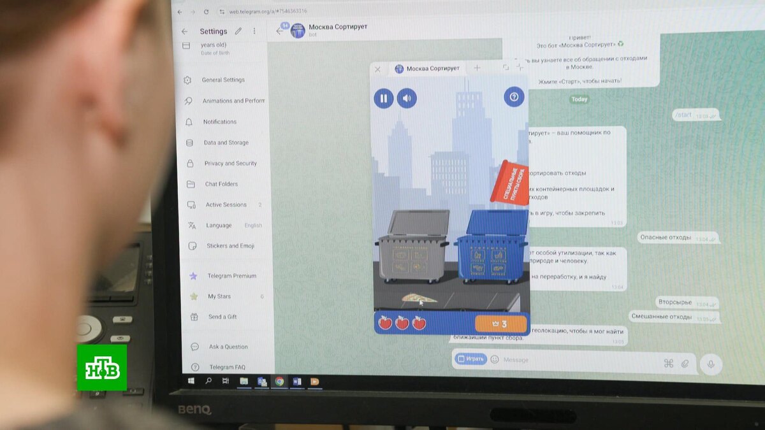This screenshot has width=765, height=430.
Task: Switch to Chrome on the taskbar
Action: (279, 382)
